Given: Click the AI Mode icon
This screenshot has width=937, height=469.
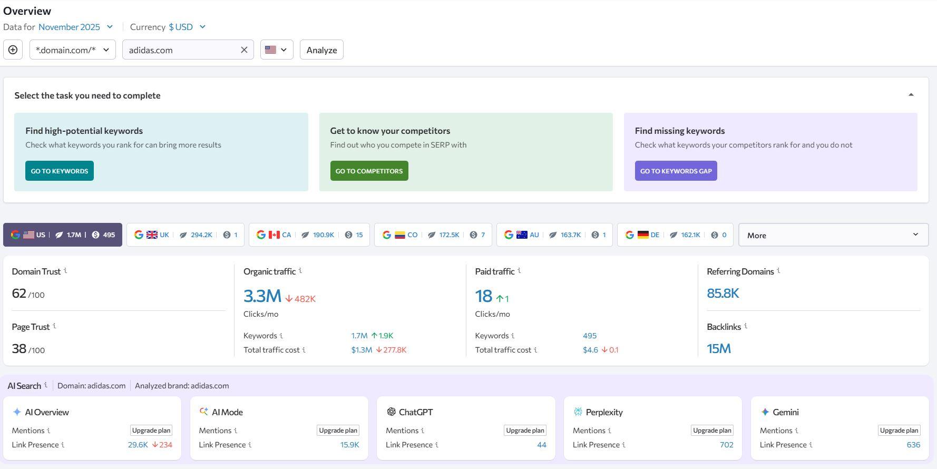Looking at the screenshot, I should [x=203, y=412].
